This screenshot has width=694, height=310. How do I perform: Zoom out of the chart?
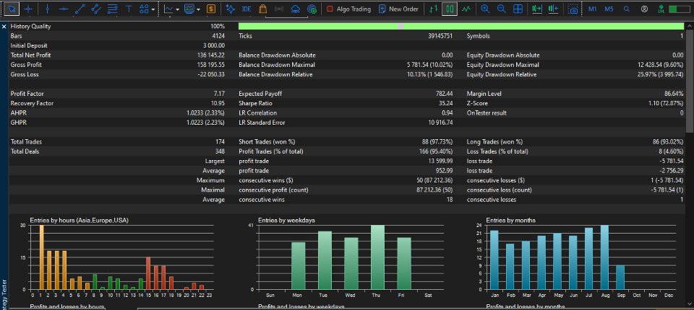[502, 9]
